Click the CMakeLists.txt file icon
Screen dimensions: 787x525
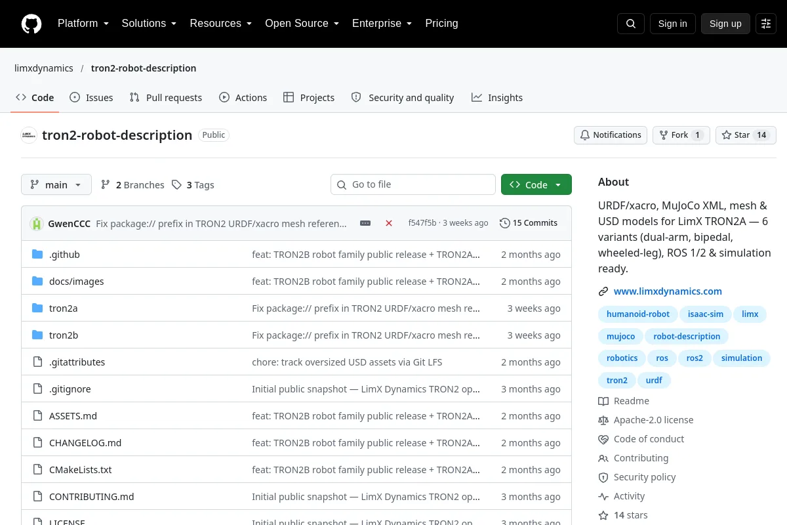37,470
